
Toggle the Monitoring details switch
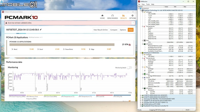pyautogui.click(x=129, y=68)
